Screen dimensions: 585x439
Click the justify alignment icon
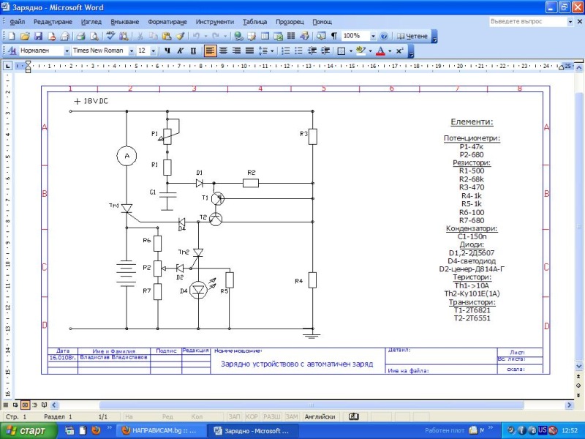pos(249,51)
